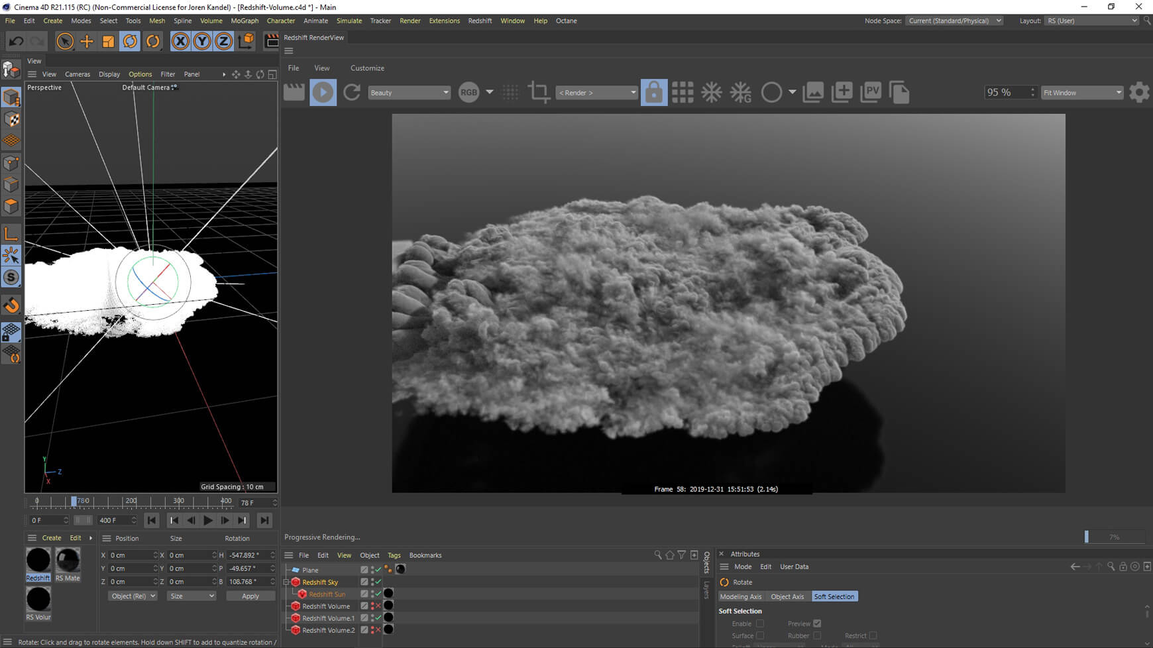The height and width of the screenshot is (648, 1153).
Task: Open viewport Options menu
Action: coord(140,74)
